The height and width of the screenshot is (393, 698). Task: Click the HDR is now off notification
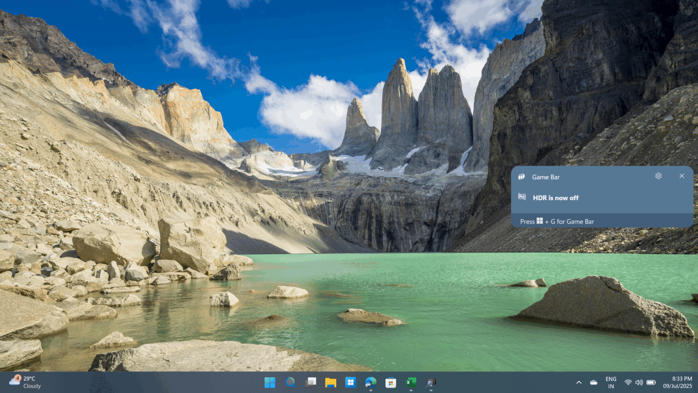[x=555, y=197]
